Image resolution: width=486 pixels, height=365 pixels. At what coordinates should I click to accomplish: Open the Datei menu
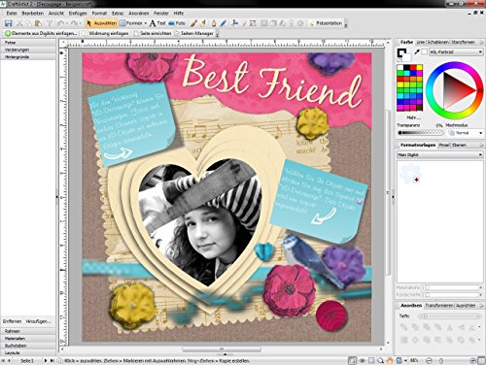point(12,14)
